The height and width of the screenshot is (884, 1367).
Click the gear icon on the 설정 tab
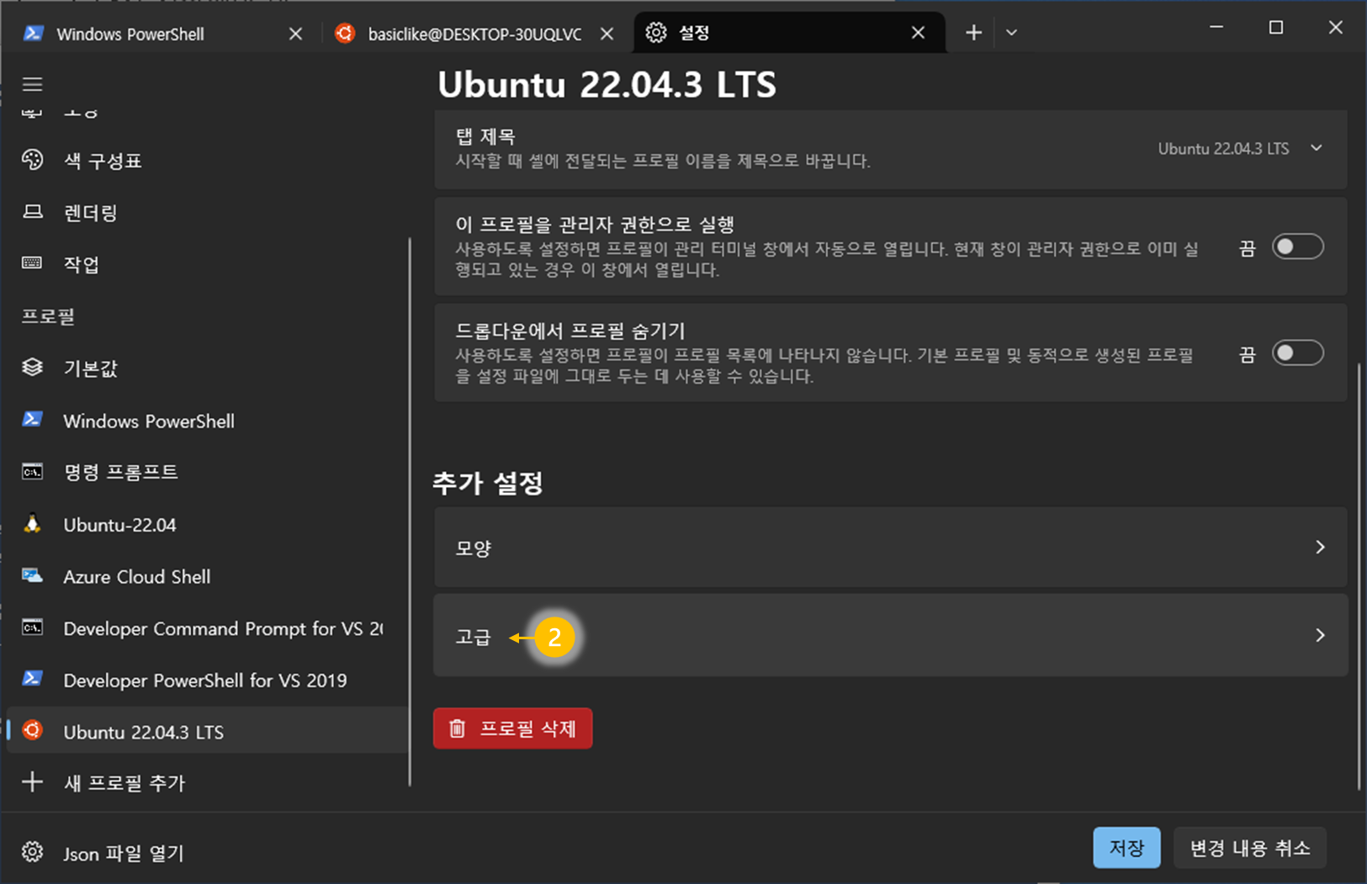point(656,33)
